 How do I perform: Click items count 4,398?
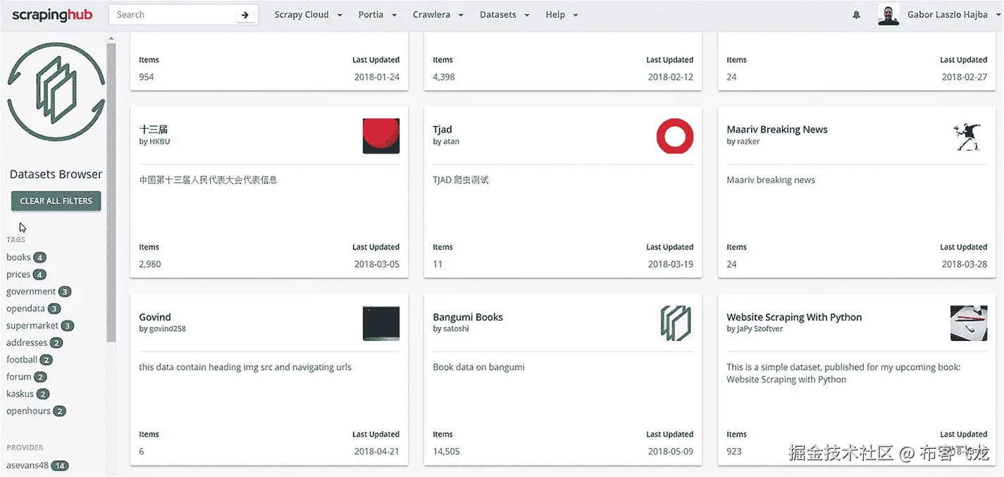[x=444, y=77]
